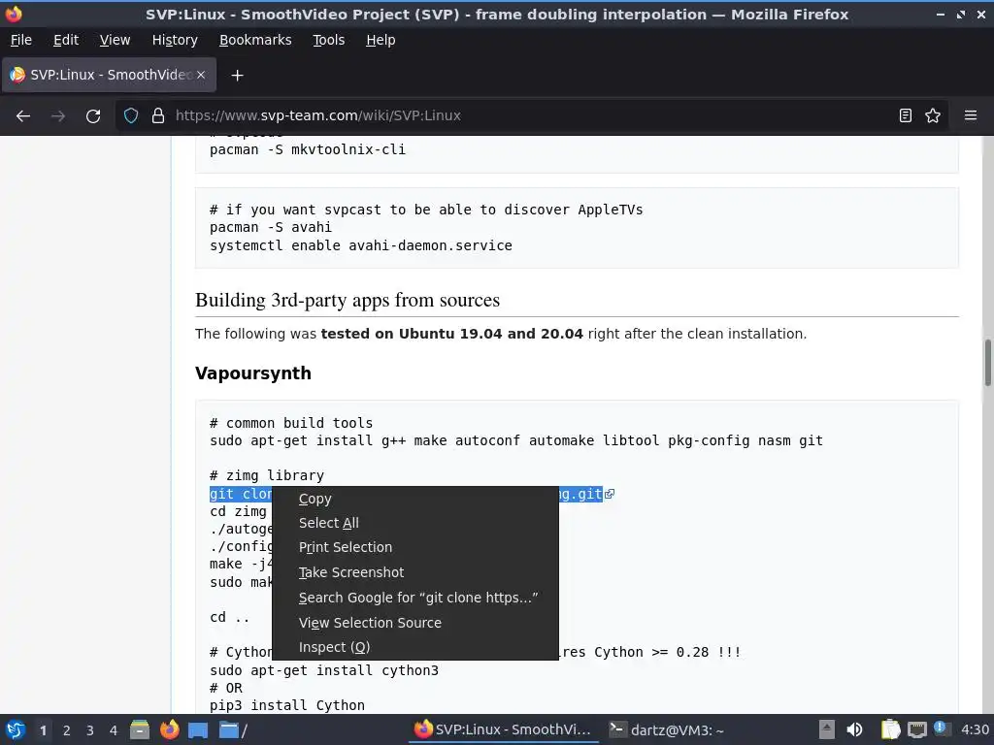Screen dimensions: 994x745
Task: Open the clipboard manager tray icon
Action: click(x=891, y=729)
